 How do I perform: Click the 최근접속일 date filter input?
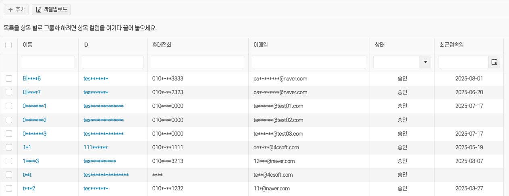click(x=463, y=62)
